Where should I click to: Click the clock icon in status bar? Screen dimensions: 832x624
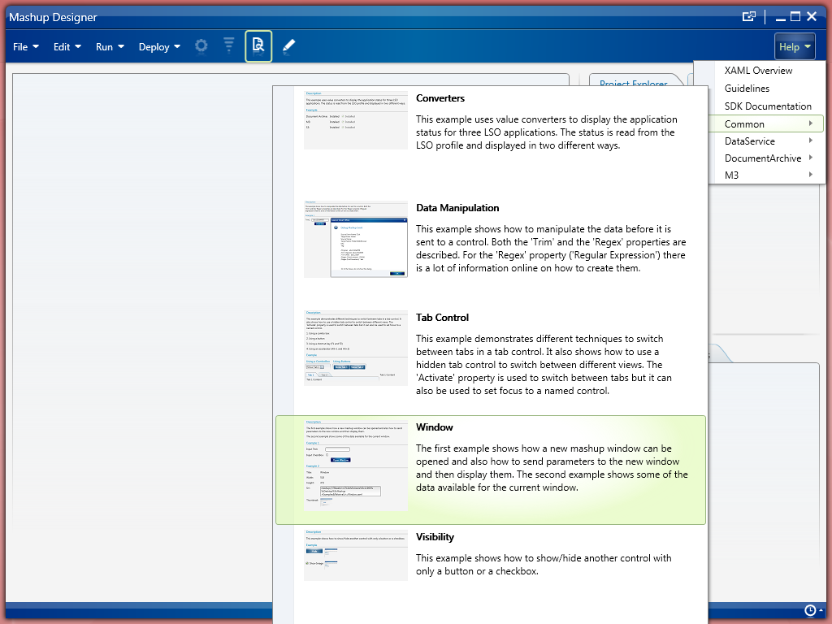(x=810, y=610)
